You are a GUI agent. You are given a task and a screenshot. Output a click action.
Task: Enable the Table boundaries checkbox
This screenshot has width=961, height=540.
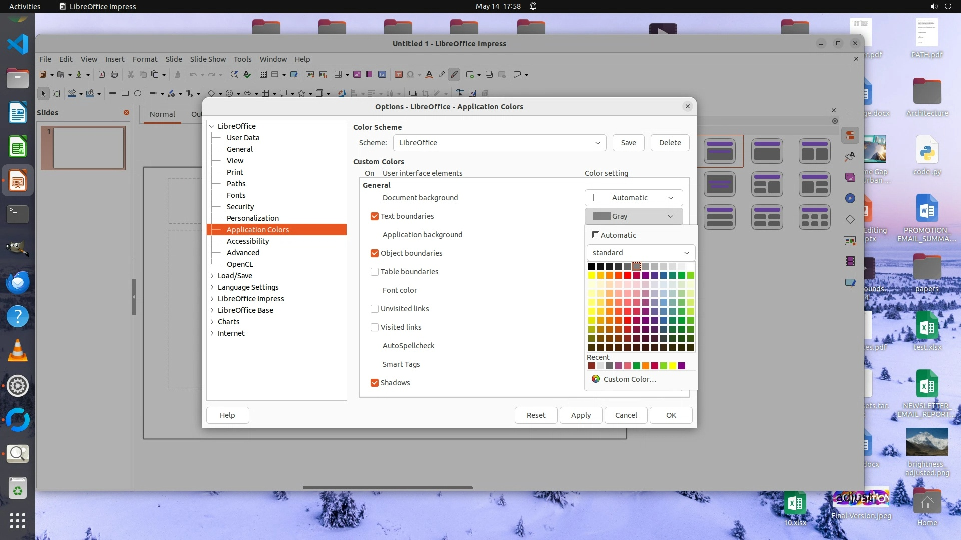[374, 272]
